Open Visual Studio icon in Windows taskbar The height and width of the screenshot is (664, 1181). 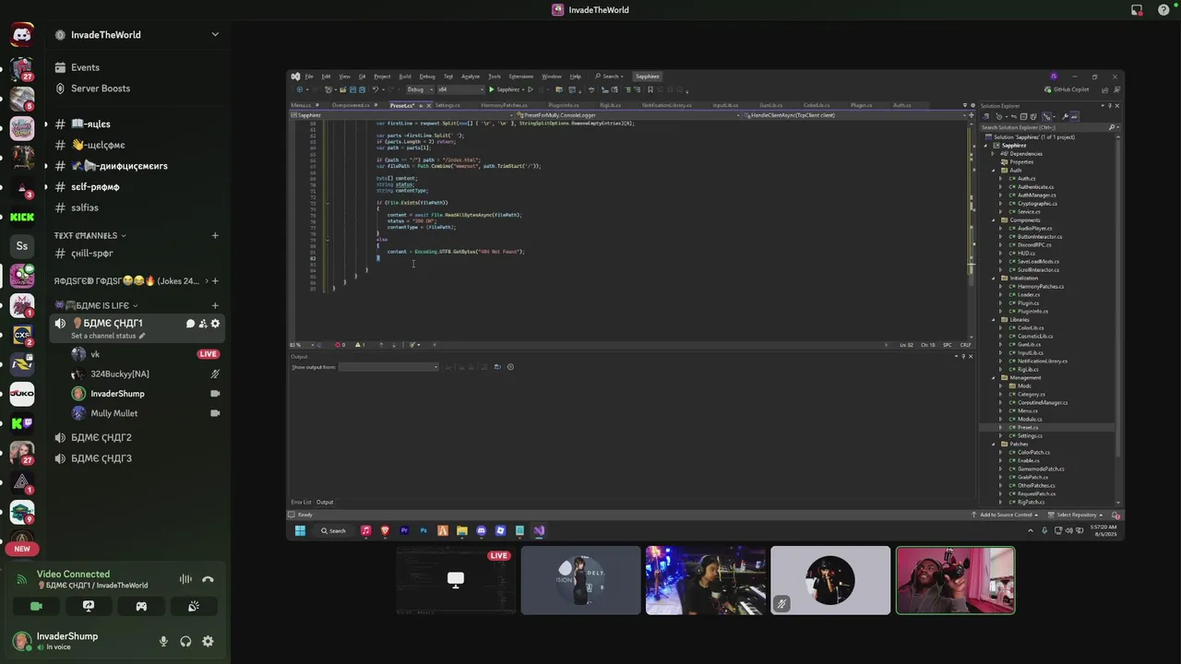point(539,530)
